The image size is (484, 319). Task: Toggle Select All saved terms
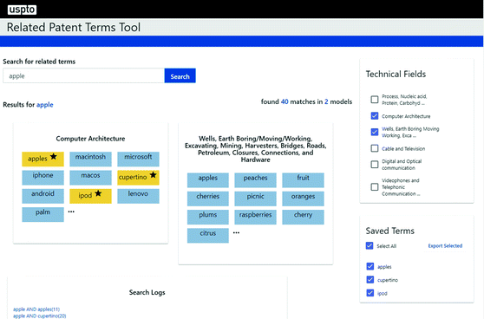pyautogui.click(x=370, y=245)
